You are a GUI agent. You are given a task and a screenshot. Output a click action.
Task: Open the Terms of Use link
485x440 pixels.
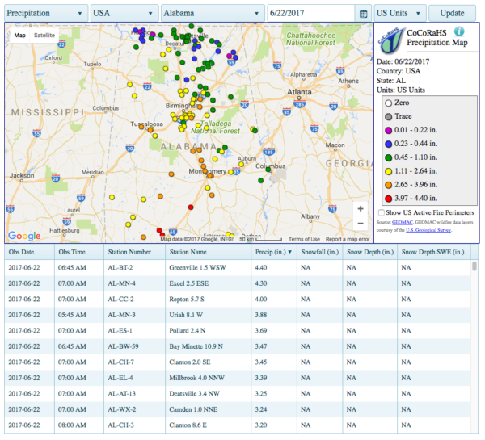304,239
